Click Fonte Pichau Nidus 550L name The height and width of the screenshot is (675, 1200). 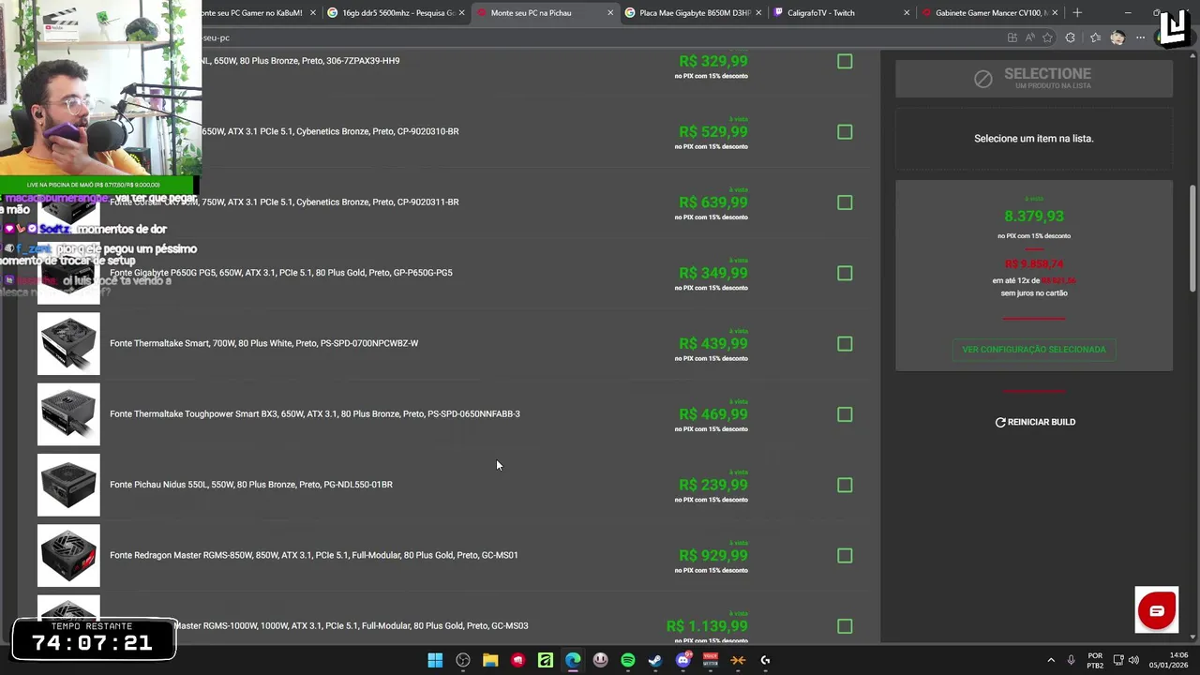pyautogui.click(x=250, y=485)
